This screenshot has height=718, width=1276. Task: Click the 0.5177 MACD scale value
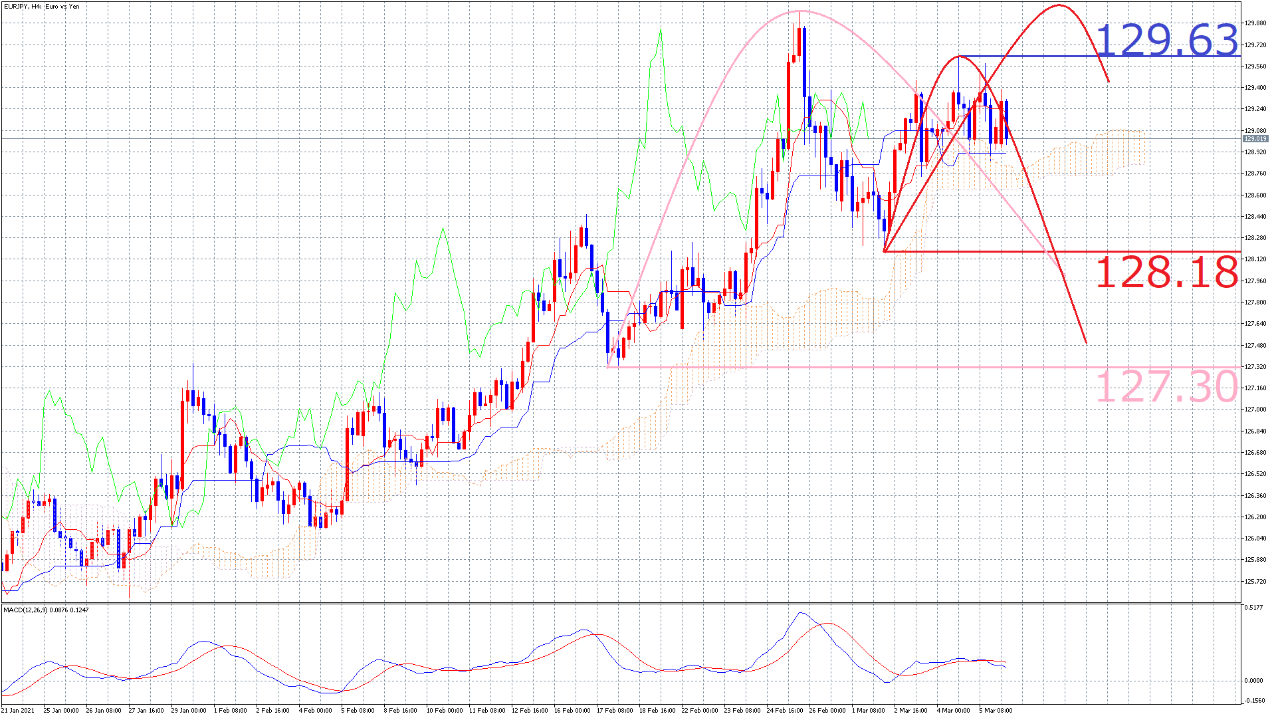click(x=1254, y=608)
